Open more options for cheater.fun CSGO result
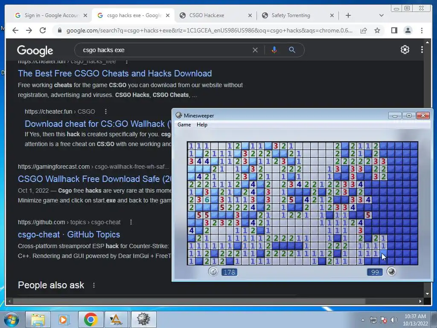 pyautogui.click(x=106, y=111)
